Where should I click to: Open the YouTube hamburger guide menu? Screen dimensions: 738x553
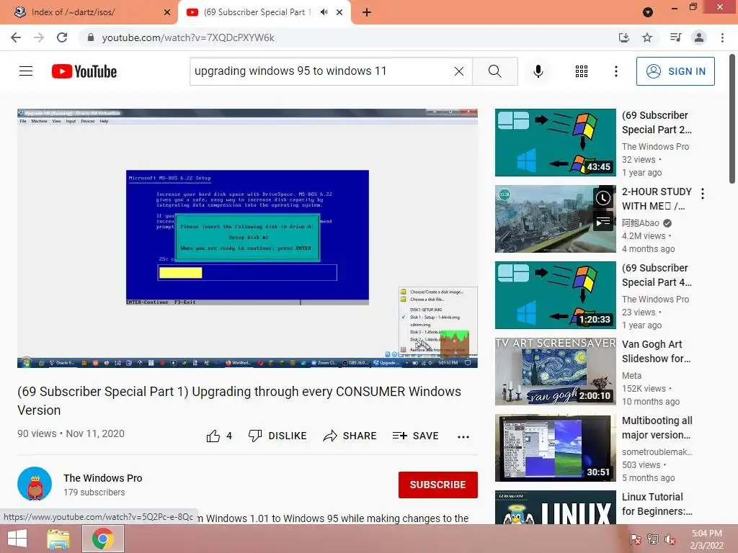click(x=26, y=71)
